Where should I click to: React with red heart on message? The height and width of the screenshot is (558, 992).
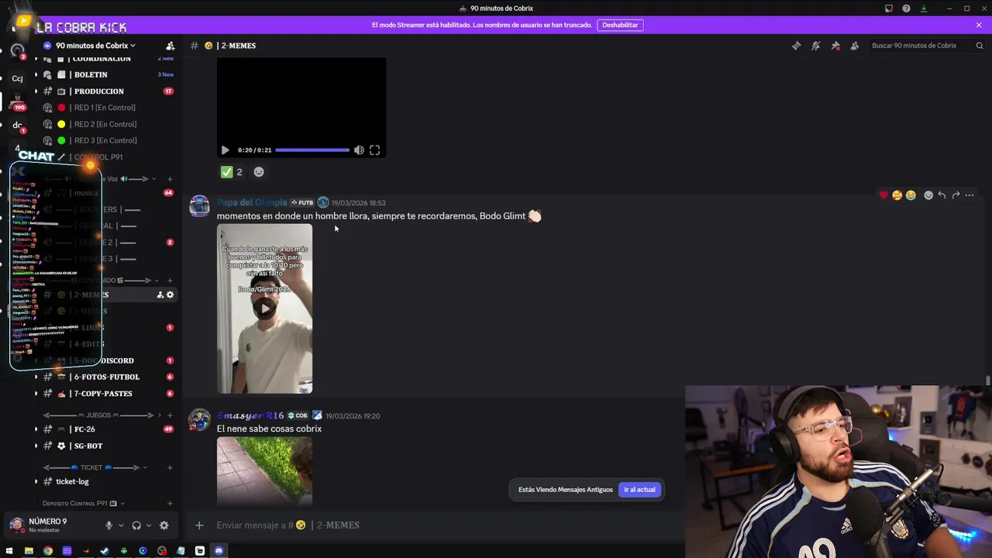point(883,195)
